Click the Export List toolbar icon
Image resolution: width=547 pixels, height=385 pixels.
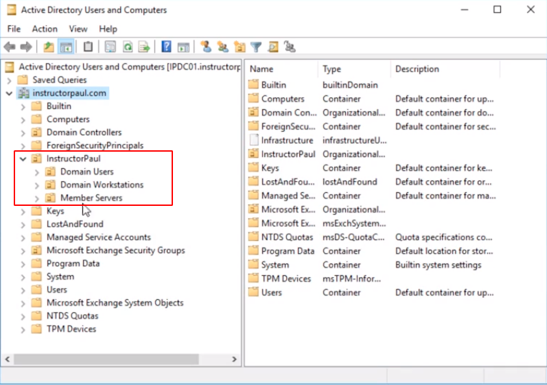(x=144, y=47)
